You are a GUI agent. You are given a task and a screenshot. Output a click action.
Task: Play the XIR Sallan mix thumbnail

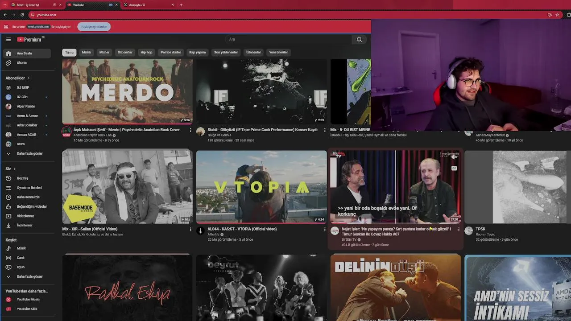click(127, 187)
